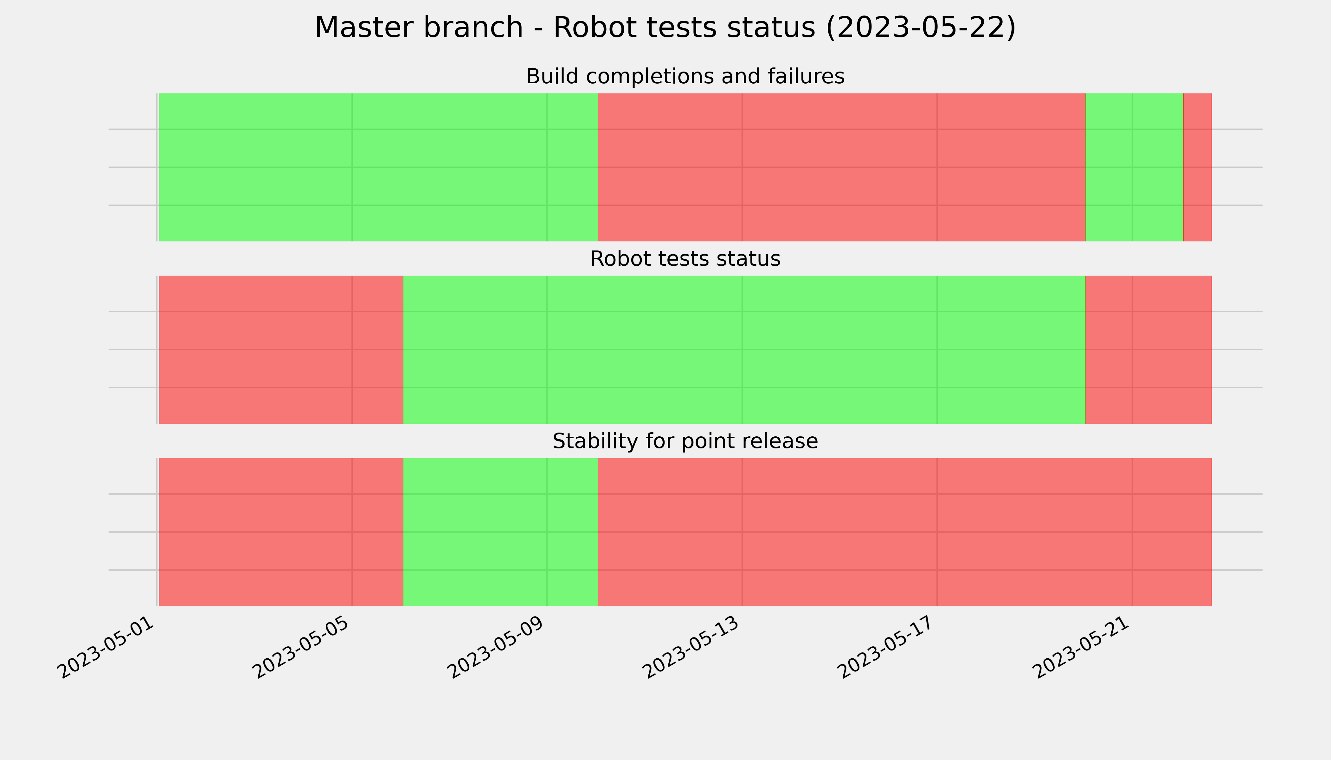Image resolution: width=1331 pixels, height=760 pixels.
Task: Click the long trailing red block in Stability chart
Action: 905,532
